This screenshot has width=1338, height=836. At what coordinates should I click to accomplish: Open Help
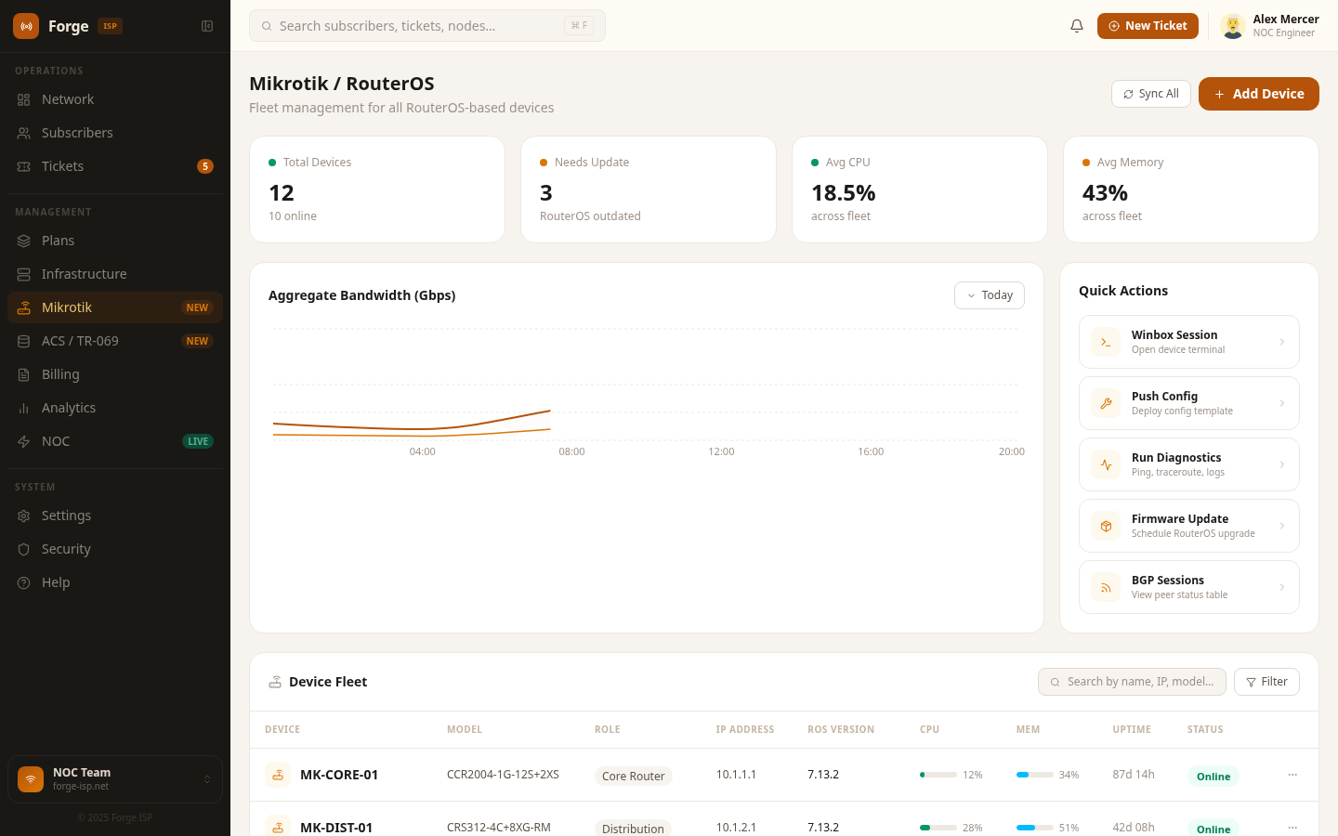(x=115, y=582)
